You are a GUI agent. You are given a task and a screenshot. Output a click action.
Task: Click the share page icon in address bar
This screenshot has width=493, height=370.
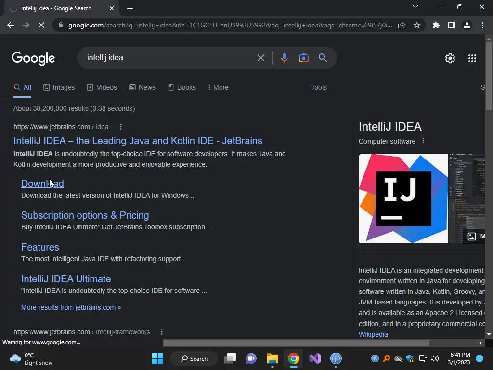click(x=402, y=25)
